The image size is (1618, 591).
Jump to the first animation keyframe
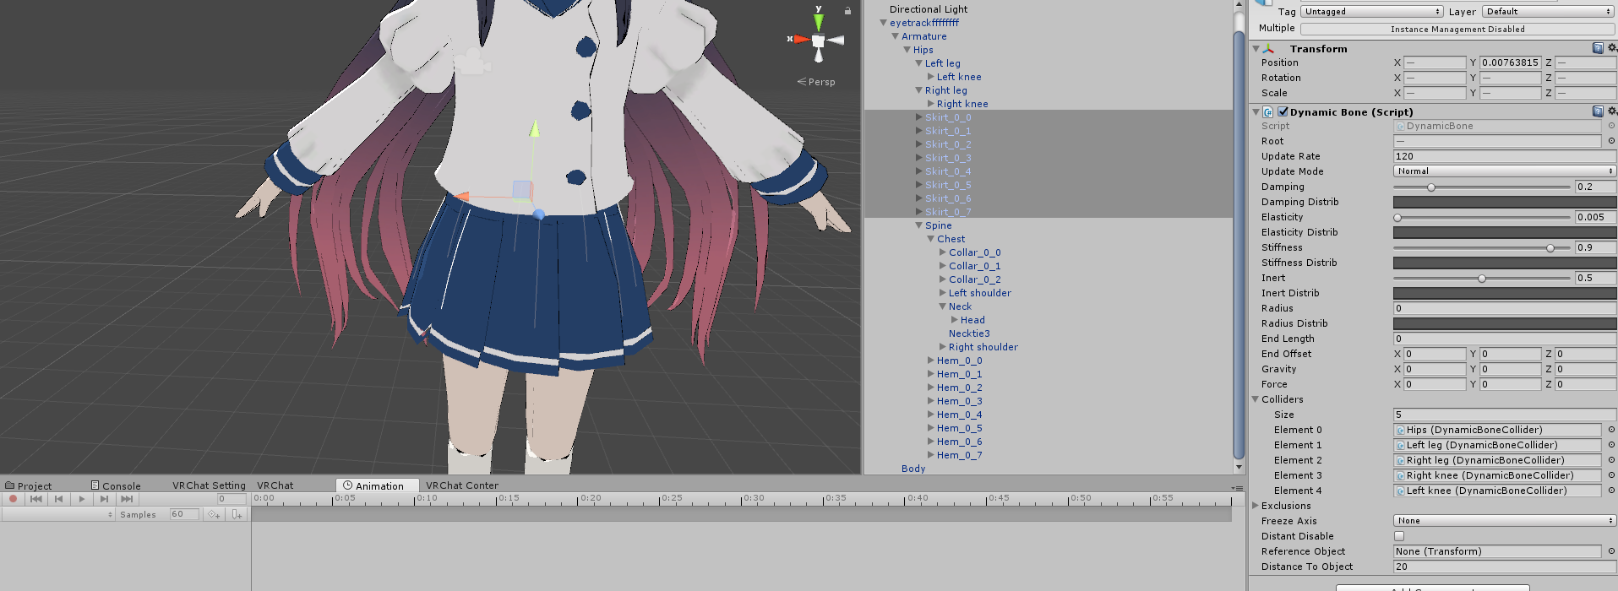pos(35,499)
